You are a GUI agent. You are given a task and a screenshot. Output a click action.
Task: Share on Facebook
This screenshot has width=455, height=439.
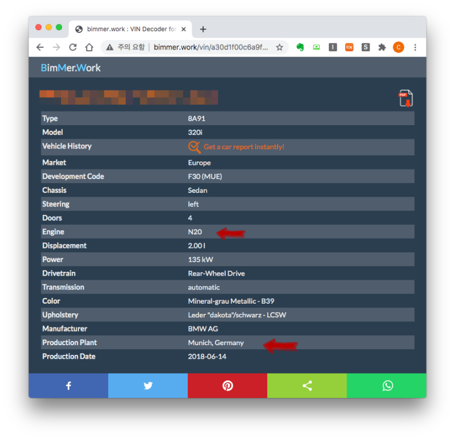[x=68, y=386]
